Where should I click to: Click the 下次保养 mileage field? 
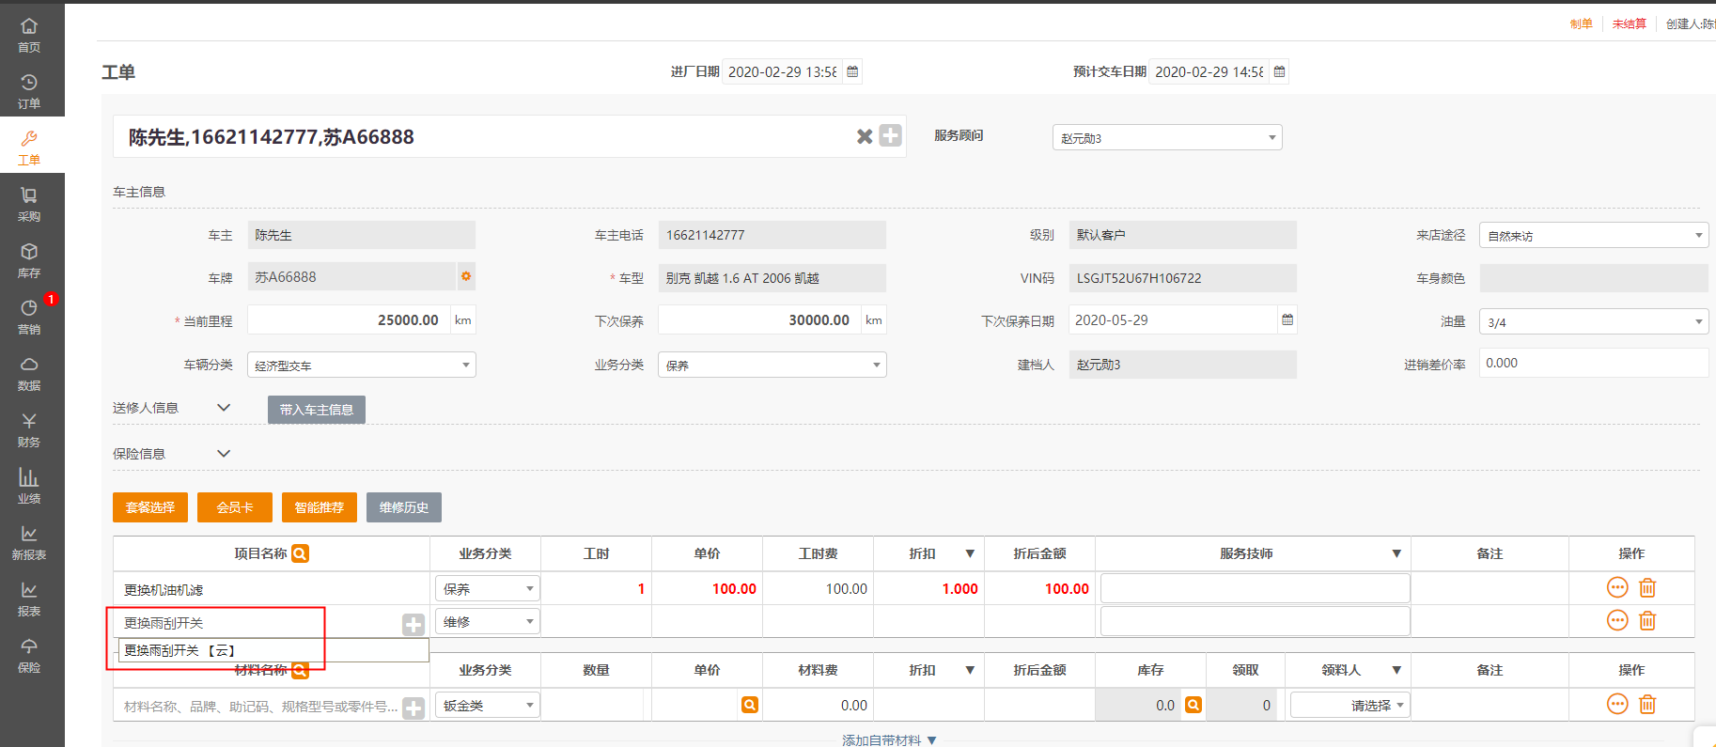click(x=760, y=319)
